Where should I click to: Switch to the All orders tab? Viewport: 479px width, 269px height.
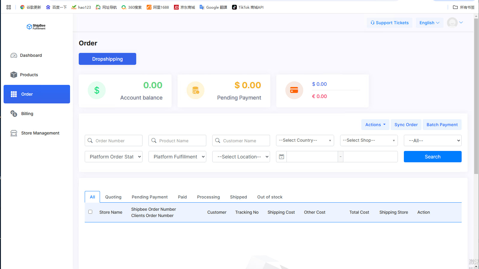(93, 197)
